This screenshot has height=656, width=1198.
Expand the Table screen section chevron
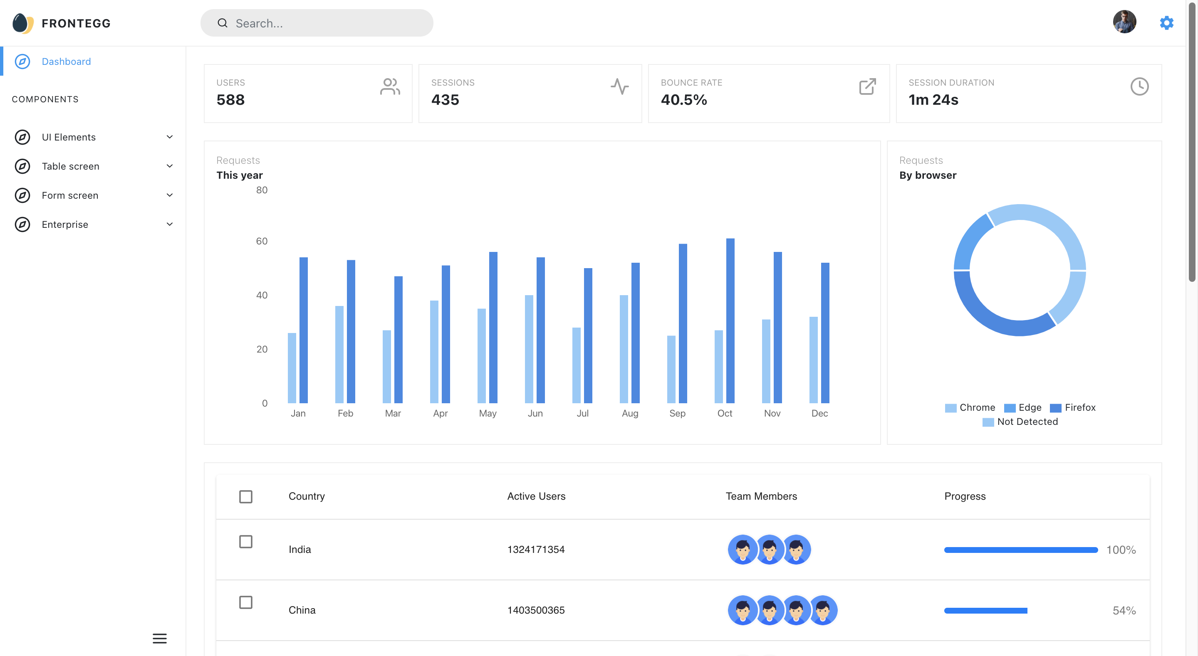(x=170, y=166)
